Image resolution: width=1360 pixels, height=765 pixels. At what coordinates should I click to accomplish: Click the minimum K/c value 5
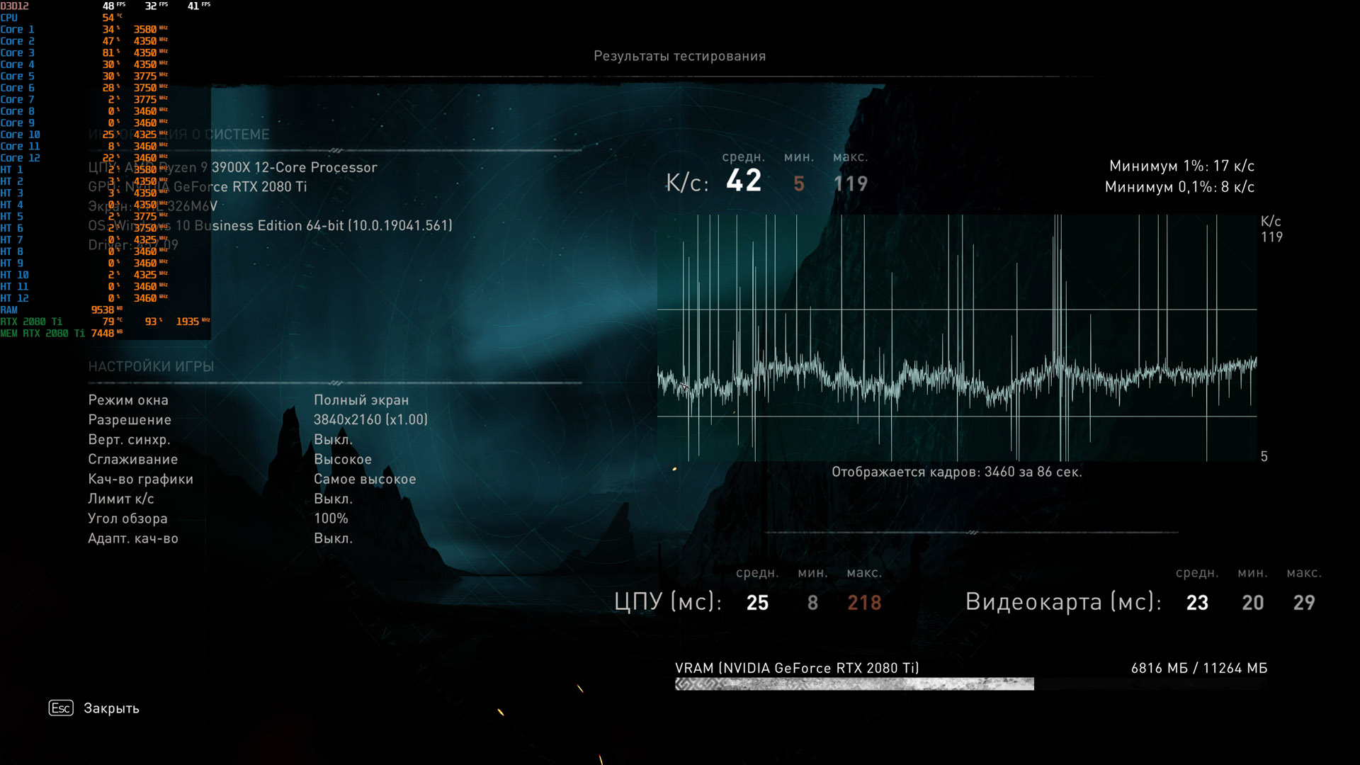[799, 183]
